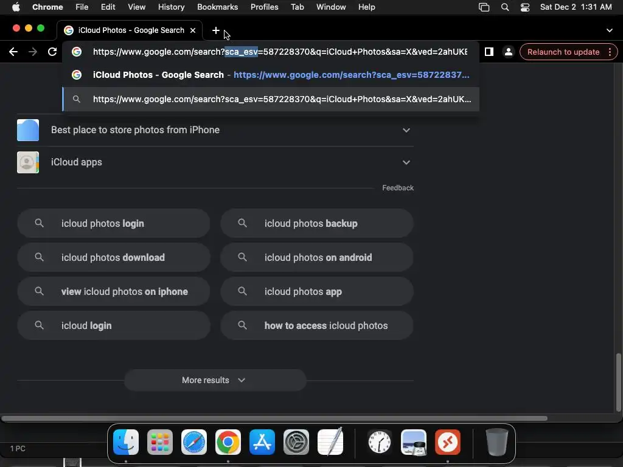623x467 pixels.
Task: Open the History menu
Action: (171, 7)
